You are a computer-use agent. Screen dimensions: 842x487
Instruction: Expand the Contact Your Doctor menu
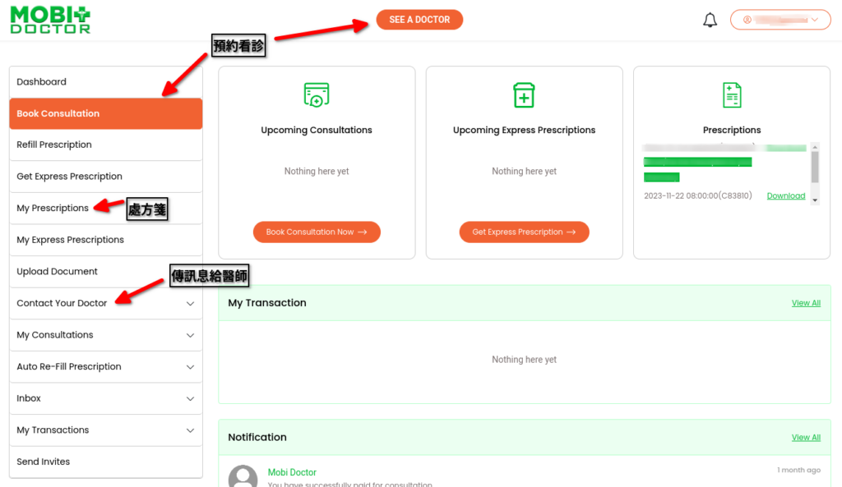[x=190, y=304]
